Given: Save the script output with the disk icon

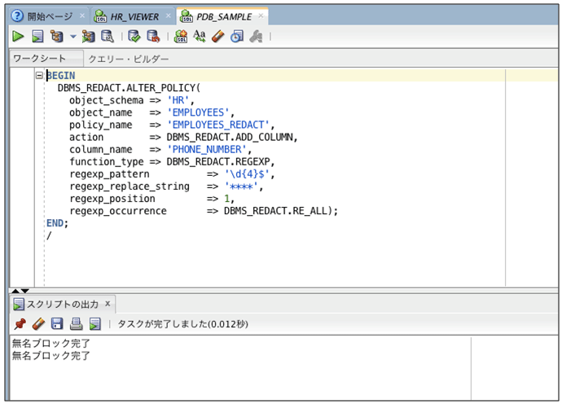Looking at the screenshot, I should click(x=57, y=323).
